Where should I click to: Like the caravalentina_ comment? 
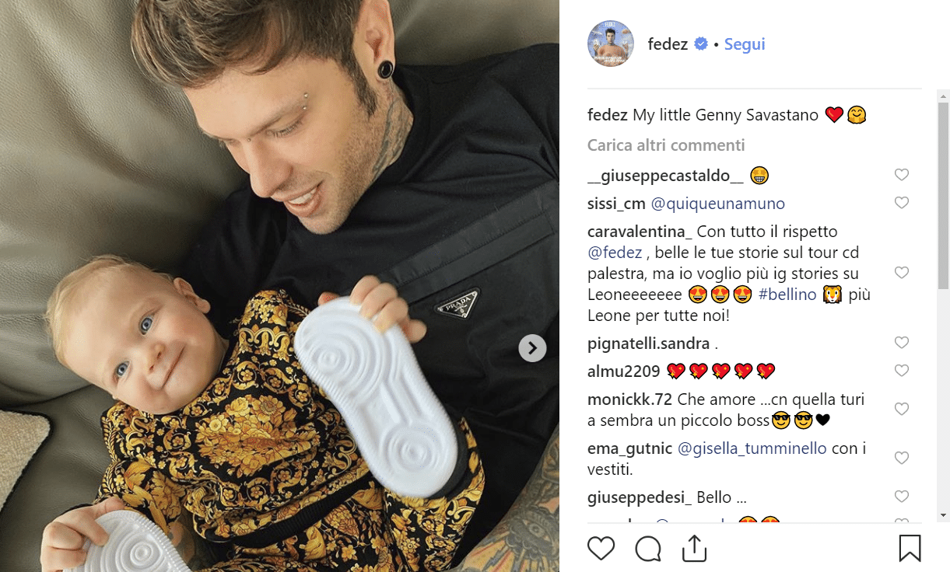click(x=902, y=273)
